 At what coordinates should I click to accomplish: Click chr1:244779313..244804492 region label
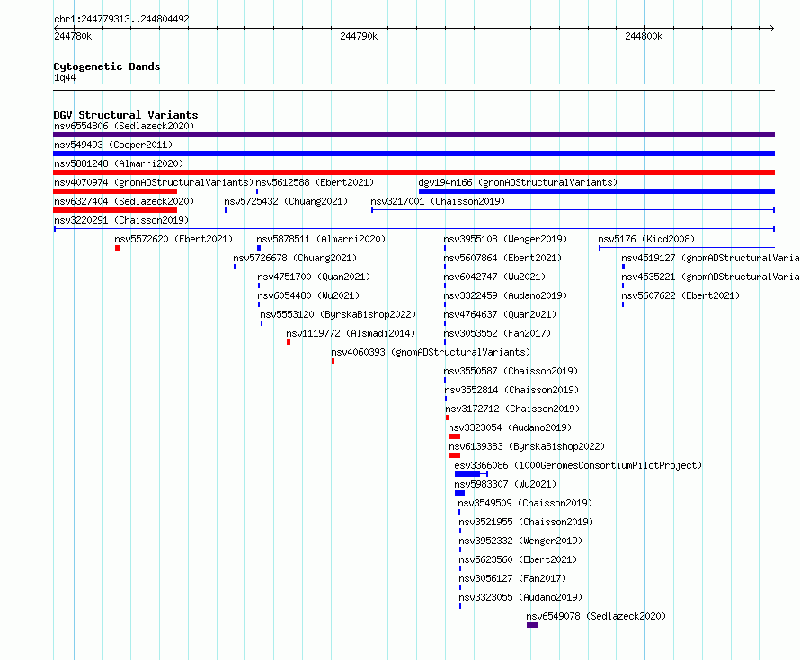pyautogui.click(x=121, y=19)
